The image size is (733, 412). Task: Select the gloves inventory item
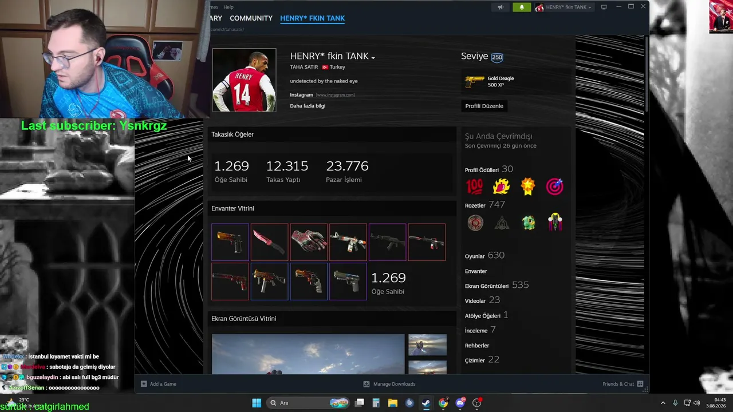point(309,242)
